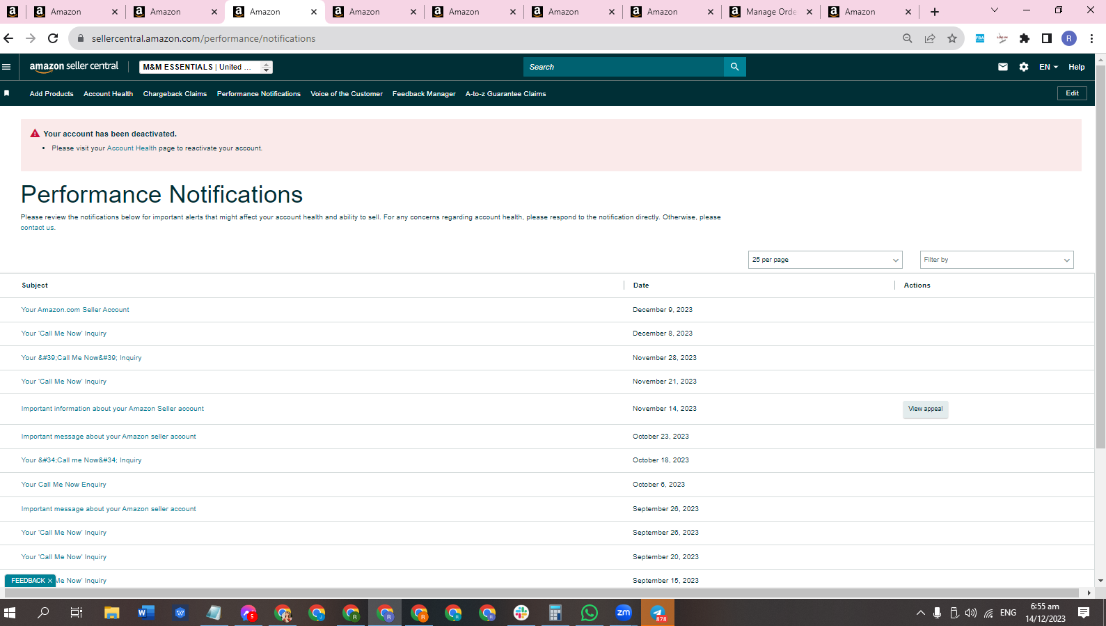Reload the current page
The image size is (1106, 626).
pos(53,38)
